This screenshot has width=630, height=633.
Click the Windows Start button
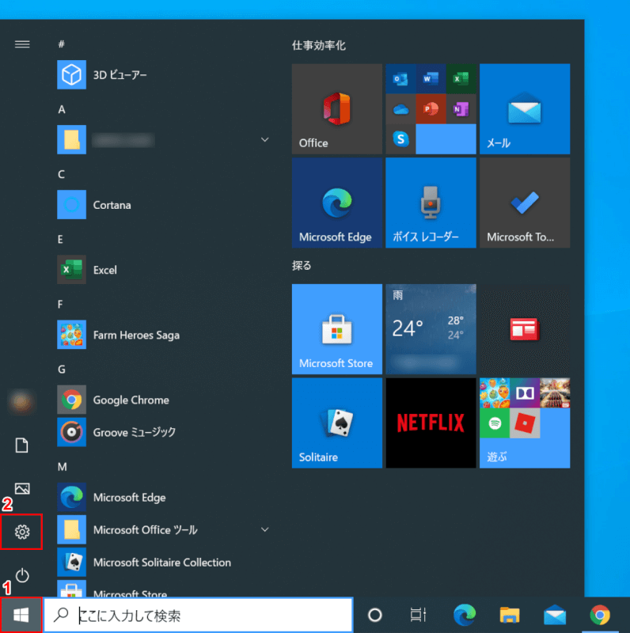click(x=21, y=615)
